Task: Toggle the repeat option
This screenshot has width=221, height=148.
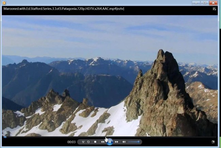Action: pos(88,142)
